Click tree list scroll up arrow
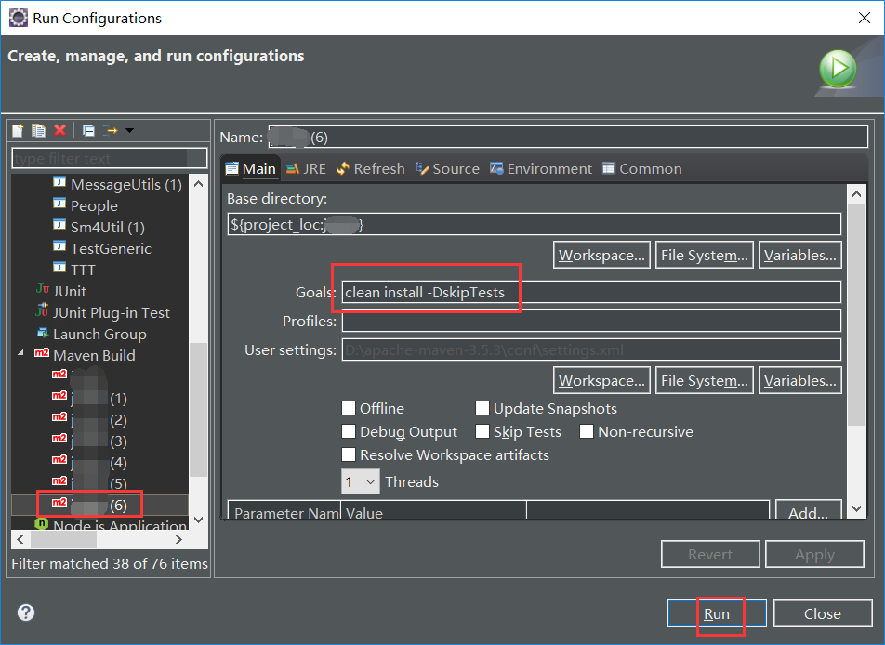885x645 pixels. pyautogui.click(x=198, y=184)
